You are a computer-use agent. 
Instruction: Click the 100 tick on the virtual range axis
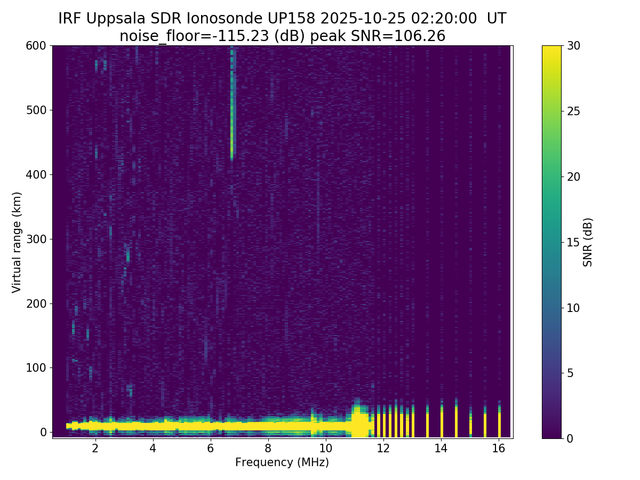pyautogui.click(x=37, y=368)
